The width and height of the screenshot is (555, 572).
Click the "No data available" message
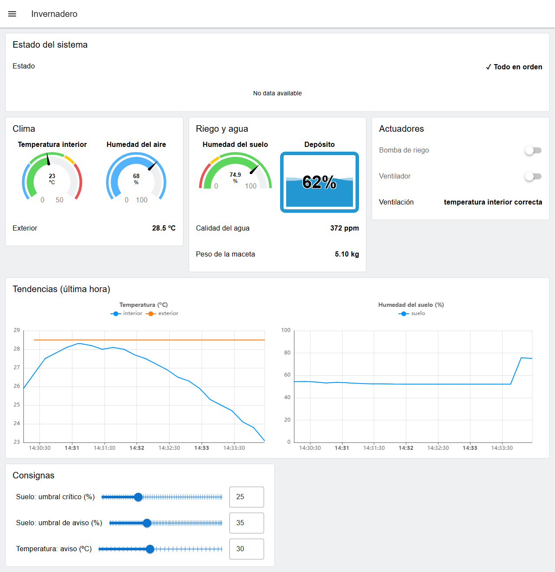277,93
